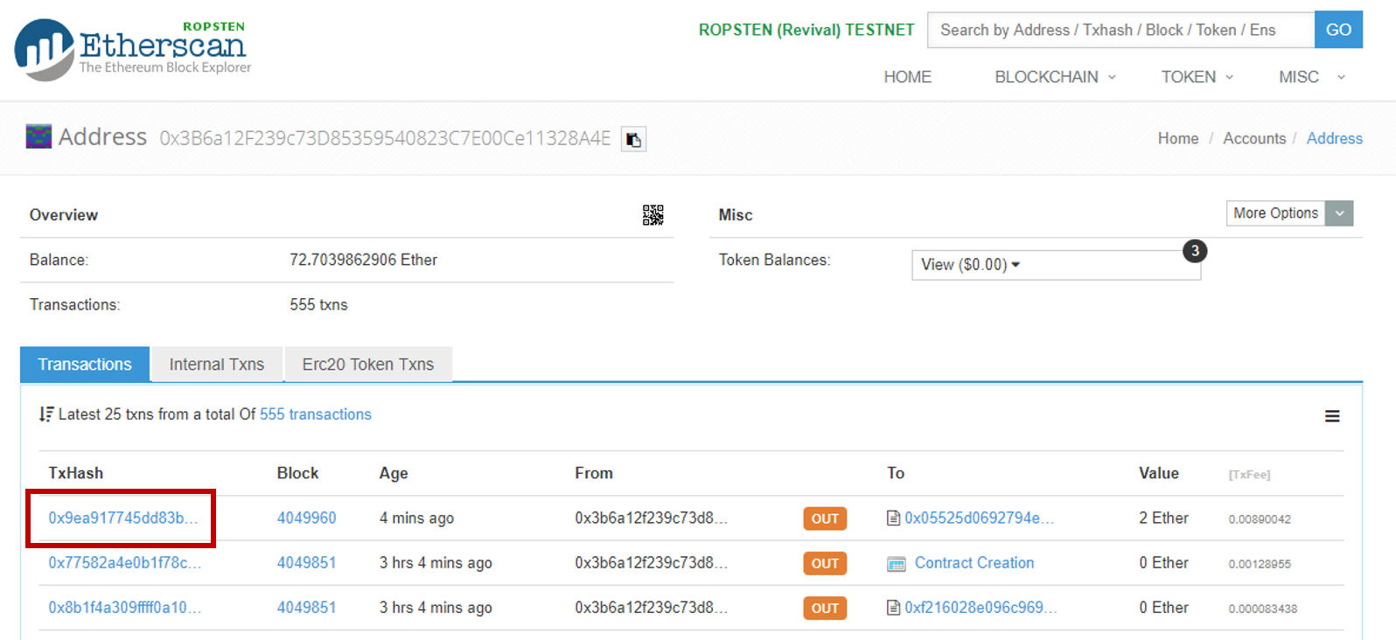Click the tx fee 0.00128955
Screen dimensions: 1396x640
pyautogui.click(x=1260, y=564)
